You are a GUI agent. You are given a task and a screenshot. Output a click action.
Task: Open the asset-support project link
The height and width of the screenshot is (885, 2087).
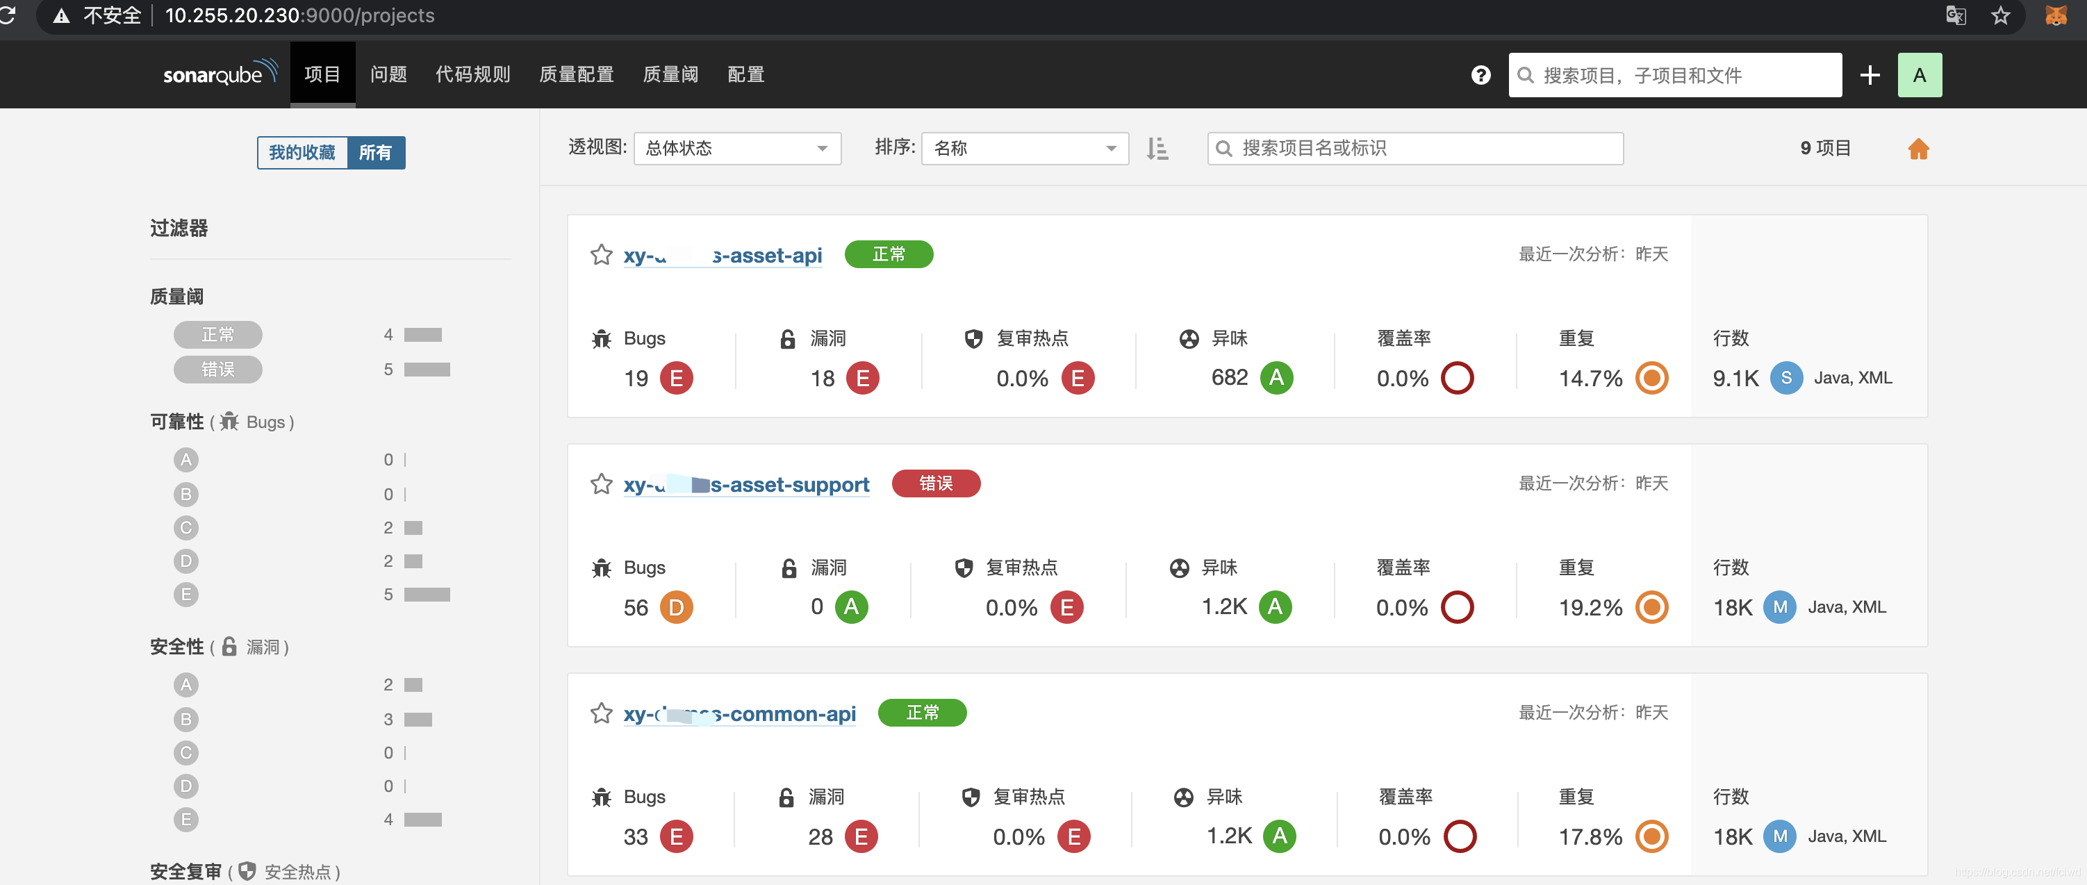pos(746,485)
